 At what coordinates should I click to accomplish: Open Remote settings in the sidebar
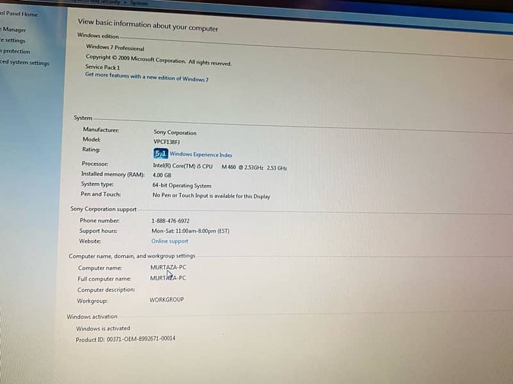click(13, 40)
